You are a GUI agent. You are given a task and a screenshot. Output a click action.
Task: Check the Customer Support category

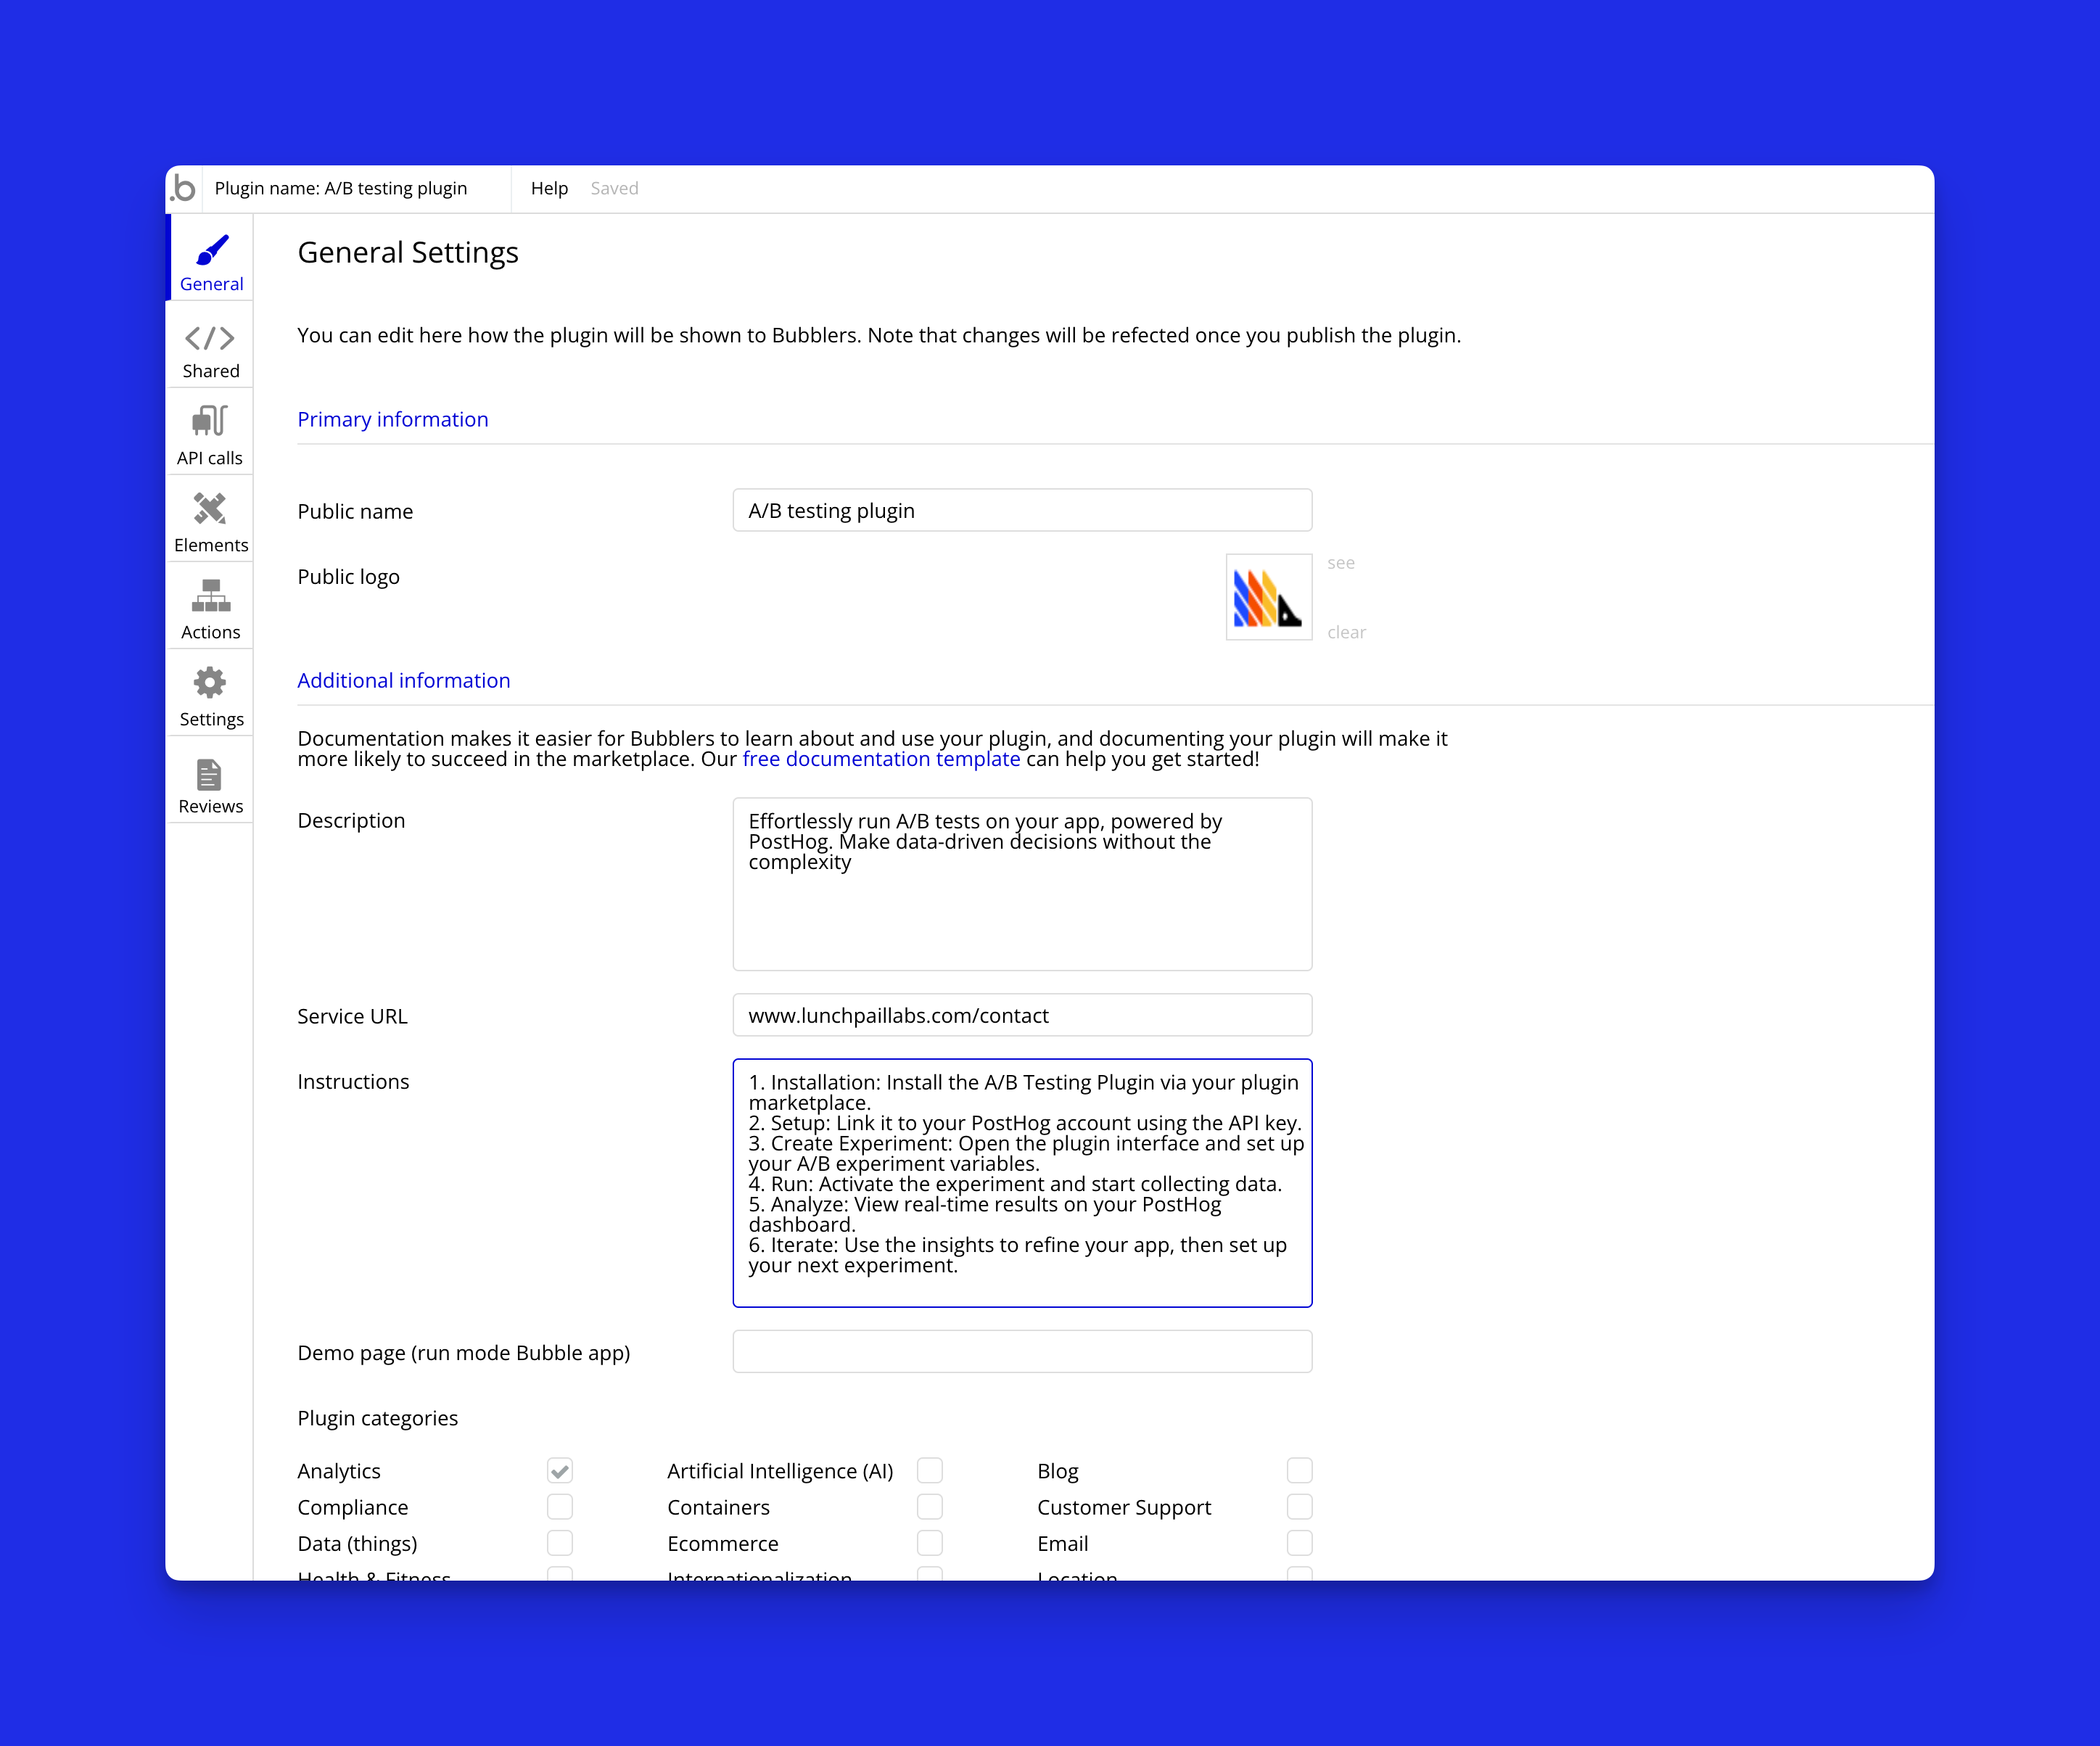pyautogui.click(x=1299, y=1507)
